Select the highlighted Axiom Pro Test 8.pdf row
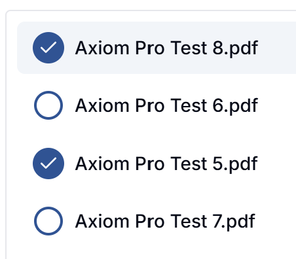The height and width of the screenshot is (259, 296). [x=157, y=48]
